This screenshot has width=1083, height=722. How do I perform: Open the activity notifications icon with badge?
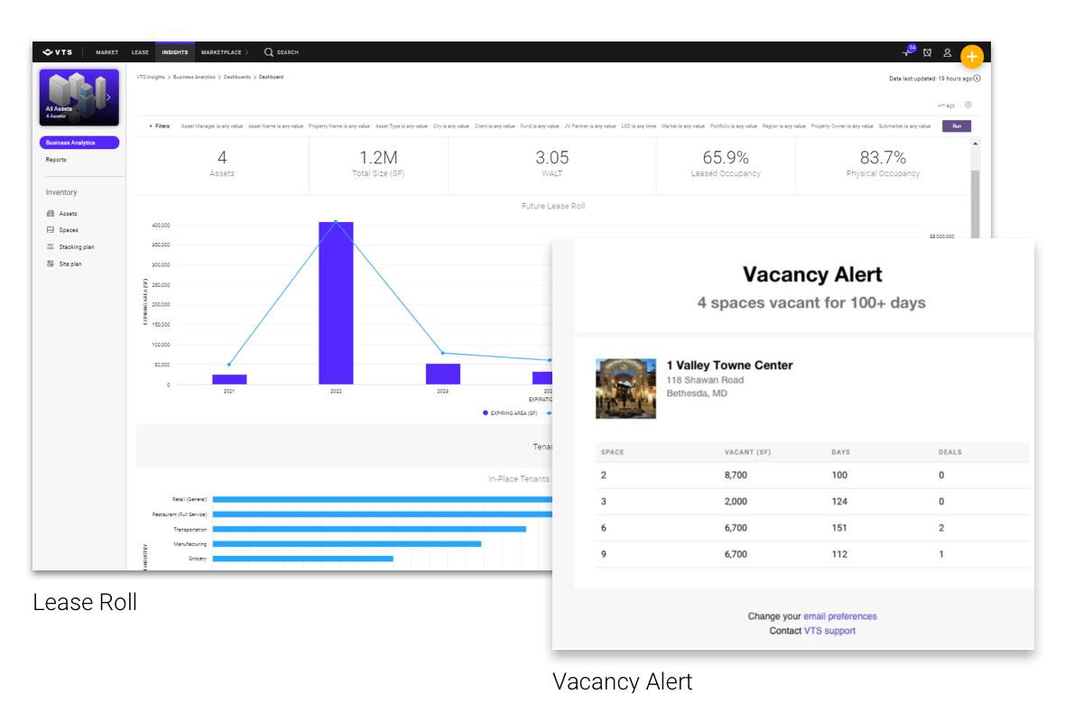[x=907, y=52]
